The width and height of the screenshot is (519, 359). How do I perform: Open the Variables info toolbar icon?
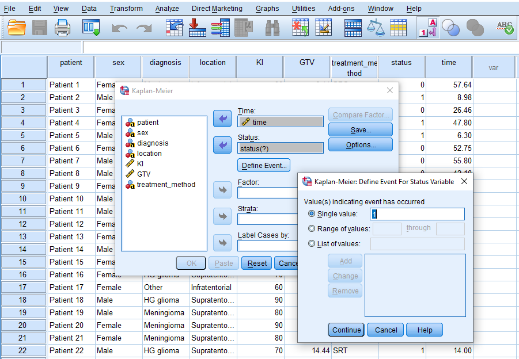click(221, 28)
